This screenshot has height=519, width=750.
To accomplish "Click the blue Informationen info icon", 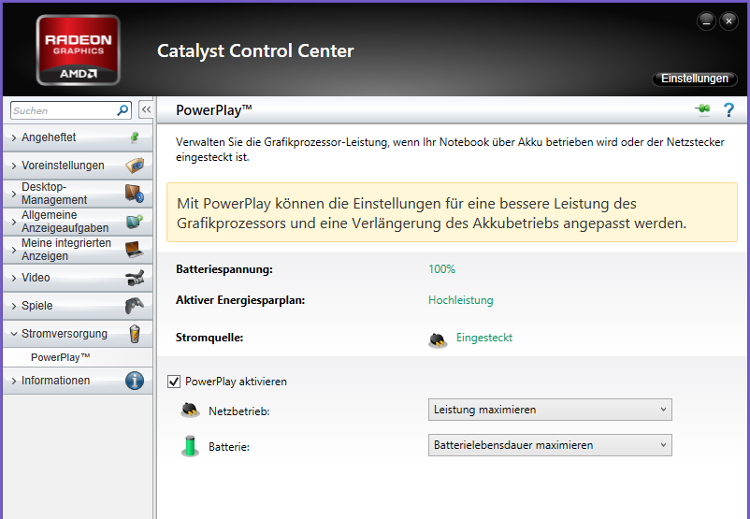I will [135, 381].
